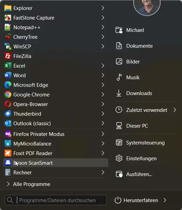The image size is (182, 210).
Task: Open Thunderbird using its icon
Action: (8, 114)
